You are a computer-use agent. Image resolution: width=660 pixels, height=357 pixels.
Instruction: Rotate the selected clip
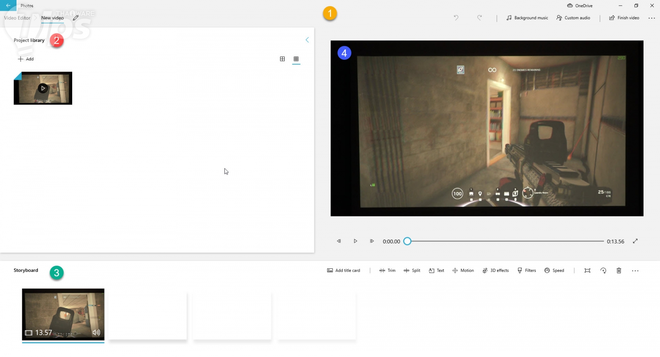pos(603,271)
